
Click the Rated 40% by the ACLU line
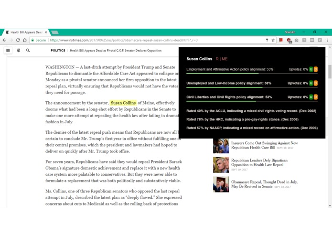pos(251,111)
